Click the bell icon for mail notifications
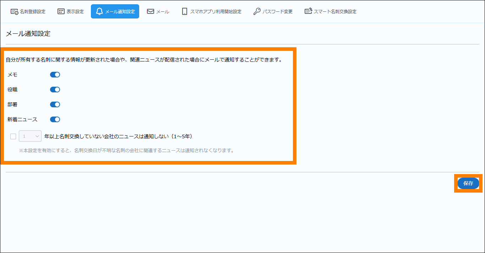The width and height of the screenshot is (485, 253). (99, 11)
